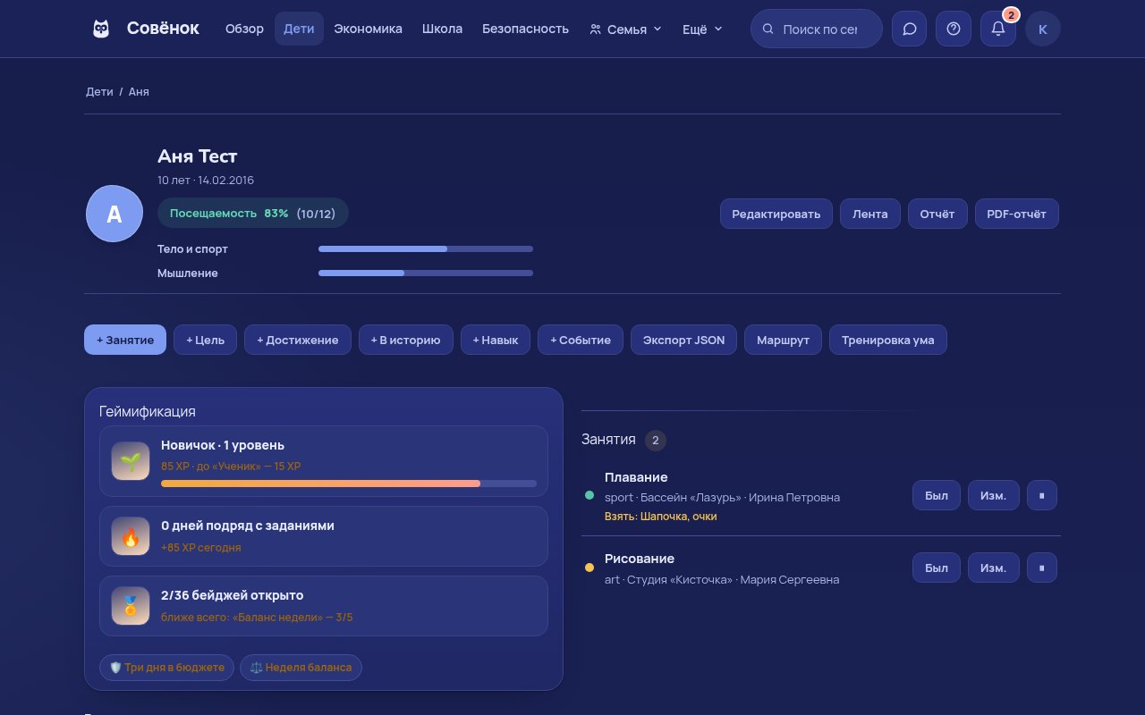Click the small icon button in Рисование row
Image resolution: width=1145 pixels, height=715 pixels.
1042,568
